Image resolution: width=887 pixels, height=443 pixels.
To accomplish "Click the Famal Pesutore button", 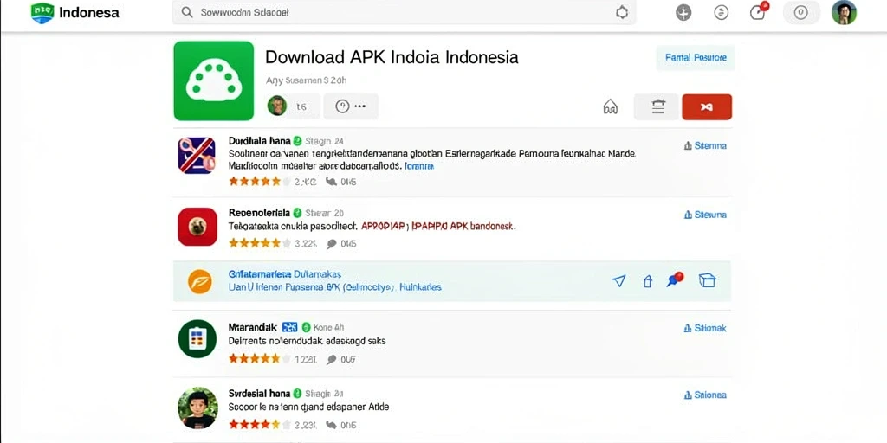I will [696, 58].
